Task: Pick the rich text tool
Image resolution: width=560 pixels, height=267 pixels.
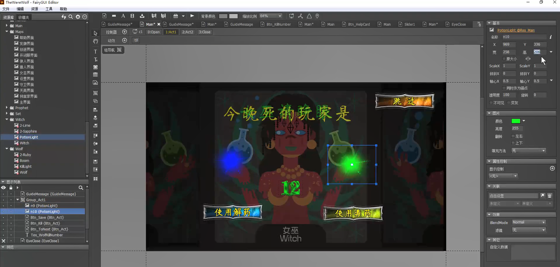Action: pos(96,60)
